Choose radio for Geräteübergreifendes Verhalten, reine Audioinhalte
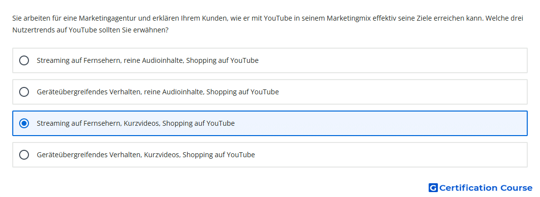The height and width of the screenshot is (197, 540). click(24, 92)
